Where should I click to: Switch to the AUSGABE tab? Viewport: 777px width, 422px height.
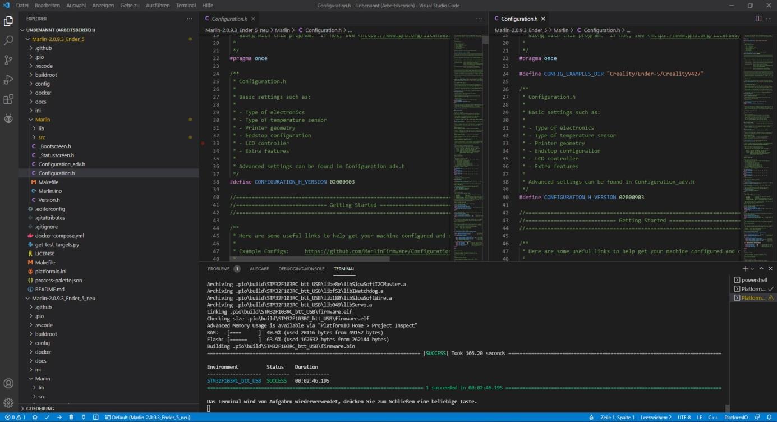coord(259,269)
